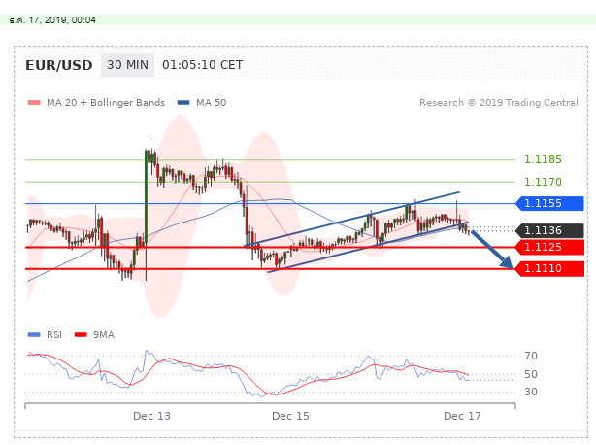
Task: Click the MA 20 + Bollinger Bands legend swatch
Action: pyautogui.click(x=34, y=103)
